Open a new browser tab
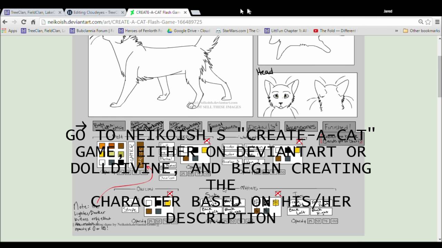The height and width of the screenshot is (248, 442). (x=195, y=12)
